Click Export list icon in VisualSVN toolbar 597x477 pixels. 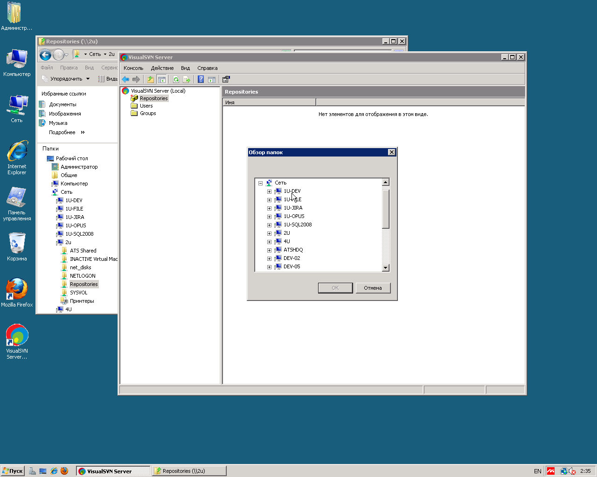tap(187, 79)
